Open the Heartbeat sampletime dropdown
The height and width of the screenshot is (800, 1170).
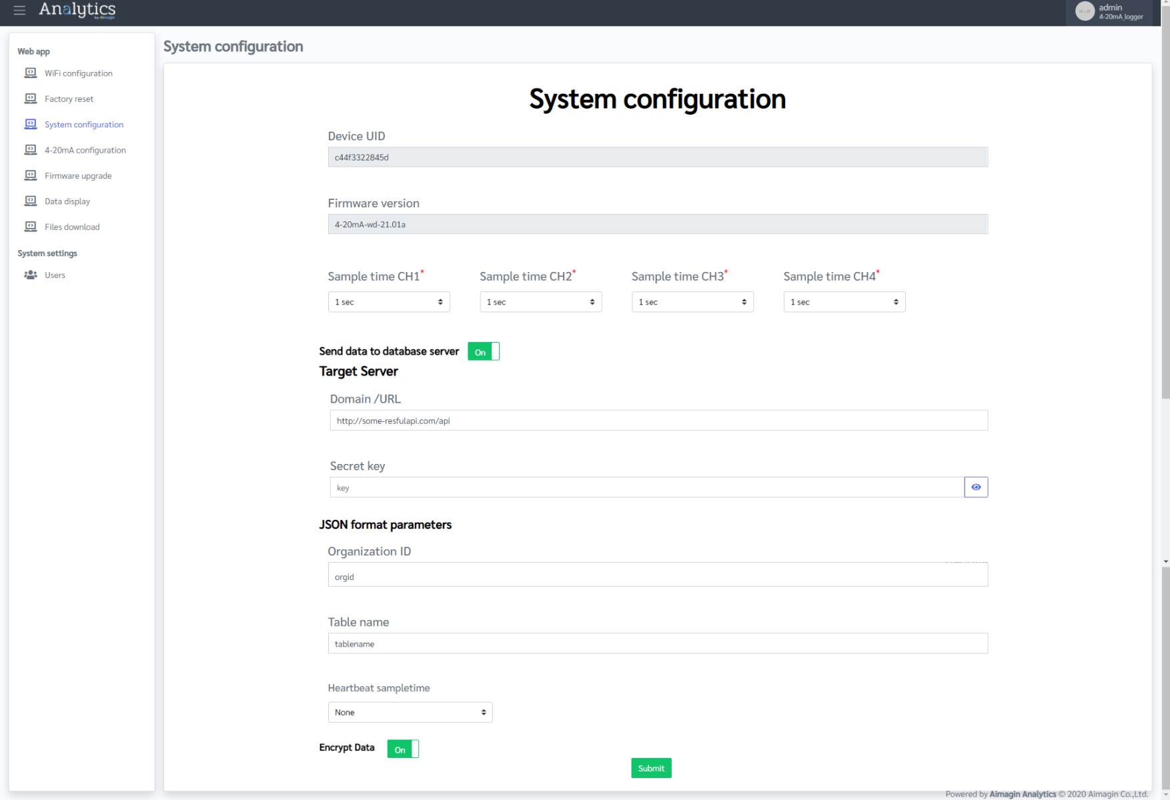tap(410, 712)
